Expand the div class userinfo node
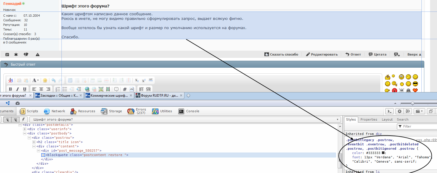Image resolution: width=437 pixels, height=173 pixels. [25, 129]
